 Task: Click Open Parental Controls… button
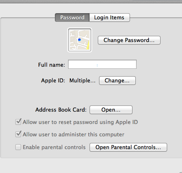(x=128, y=147)
